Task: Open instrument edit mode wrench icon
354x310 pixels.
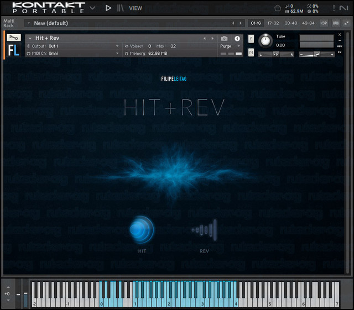Action: click(x=14, y=38)
